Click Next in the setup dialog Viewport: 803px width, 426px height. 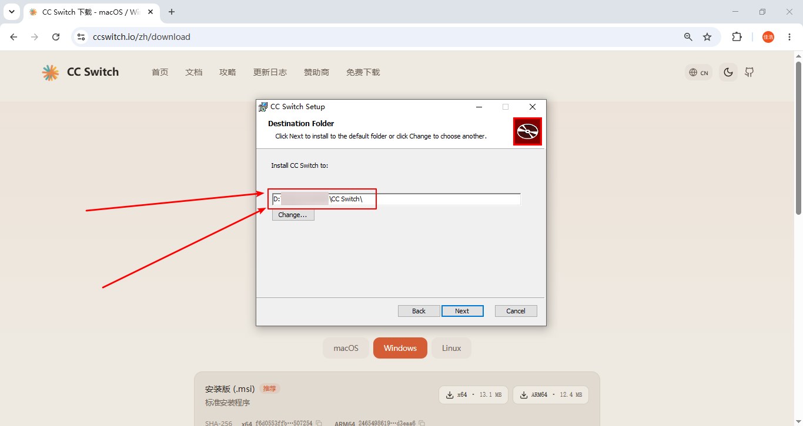click(462, 311)
